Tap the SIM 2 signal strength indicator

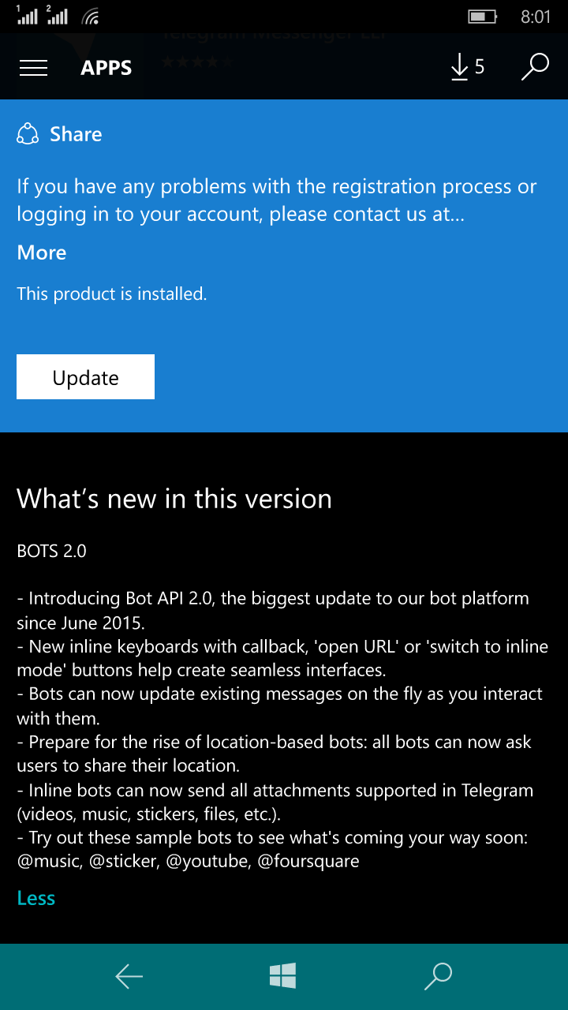(57, 15)
